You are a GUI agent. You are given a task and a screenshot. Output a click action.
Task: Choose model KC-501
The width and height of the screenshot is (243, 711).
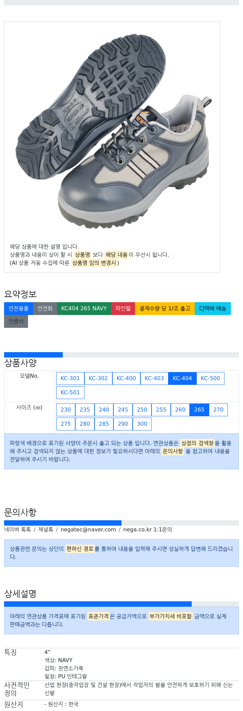coord(70,393)
